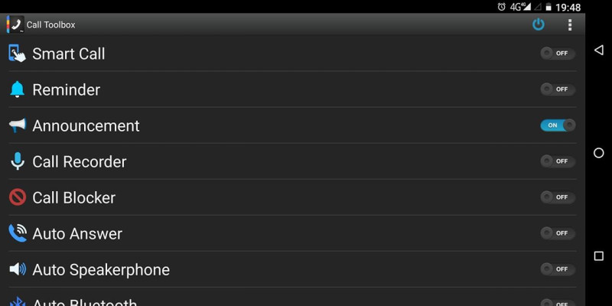The width and height of the screenshot is (612, 306).
Task: Tap the Android back navigation triangle
Action: point(599,50)
